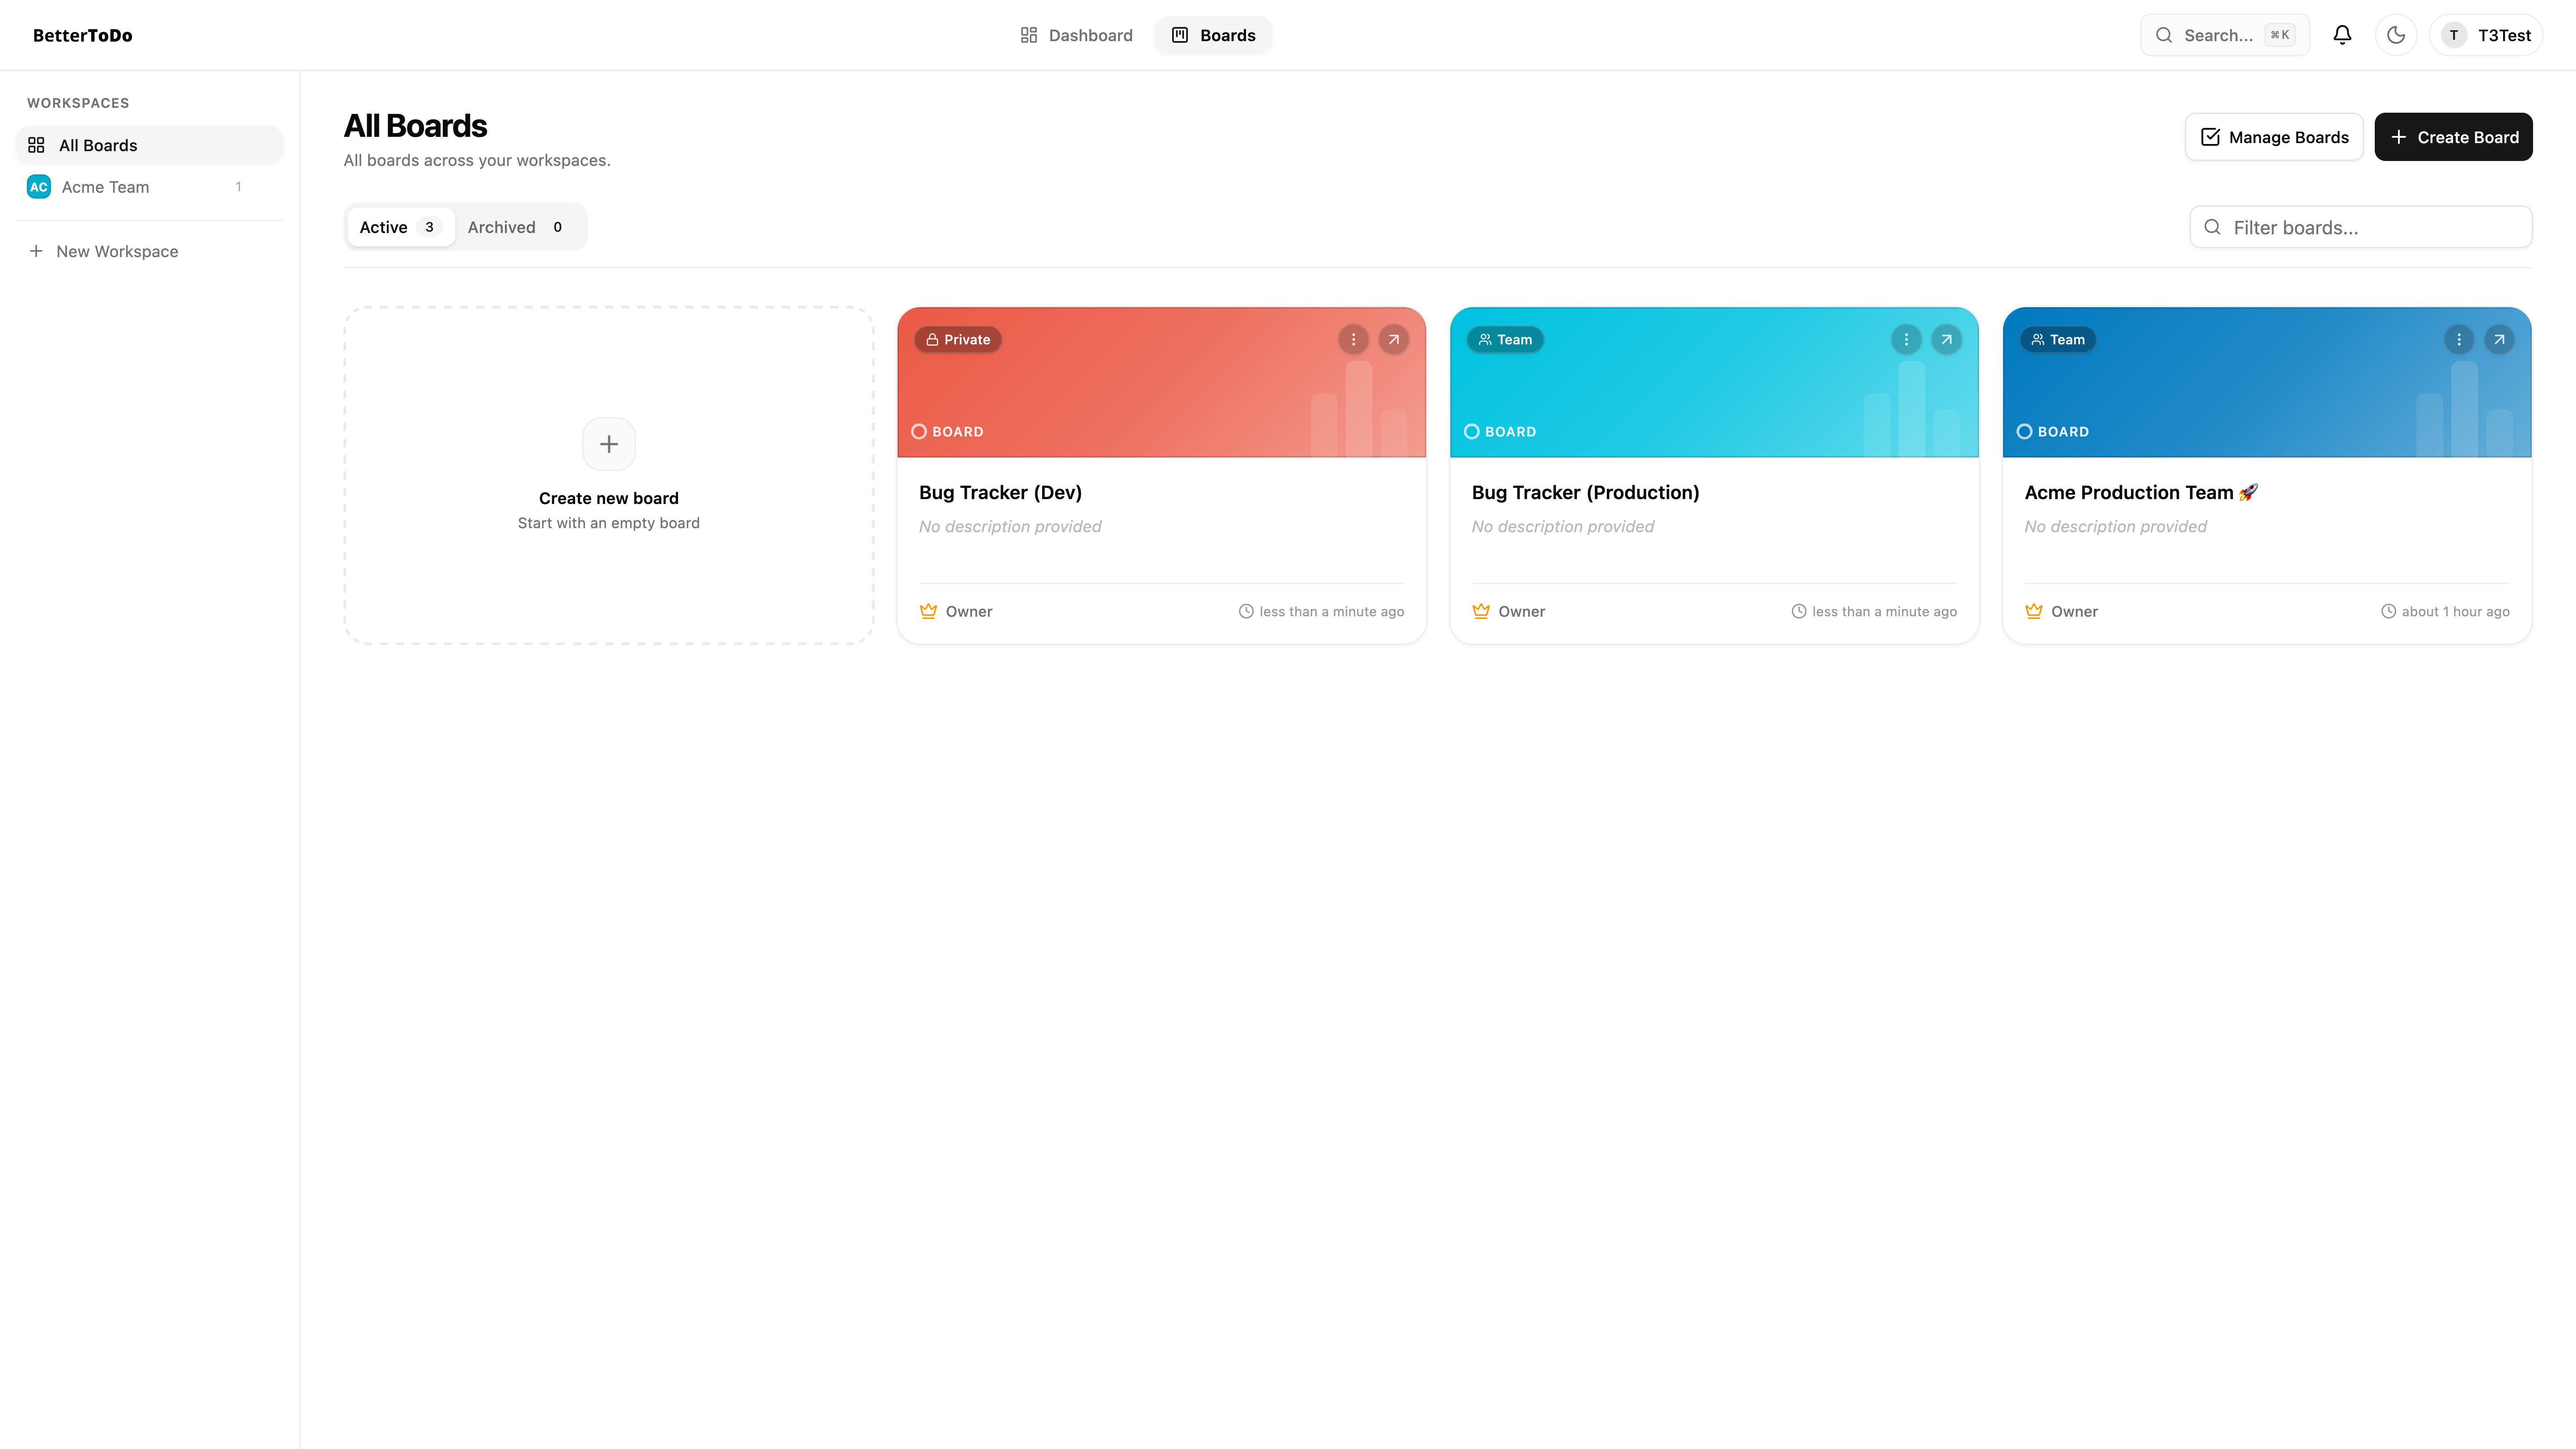Click the Bug Tracker (Production) title
The image size is (2576, 1449).
tap(1585, 492)
